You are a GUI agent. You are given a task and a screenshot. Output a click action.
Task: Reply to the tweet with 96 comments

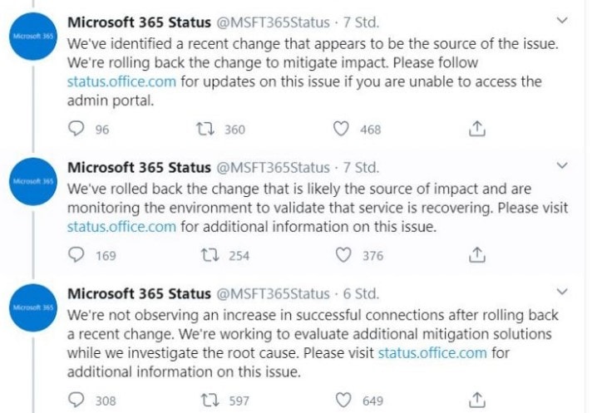click(x=76, y=128)
